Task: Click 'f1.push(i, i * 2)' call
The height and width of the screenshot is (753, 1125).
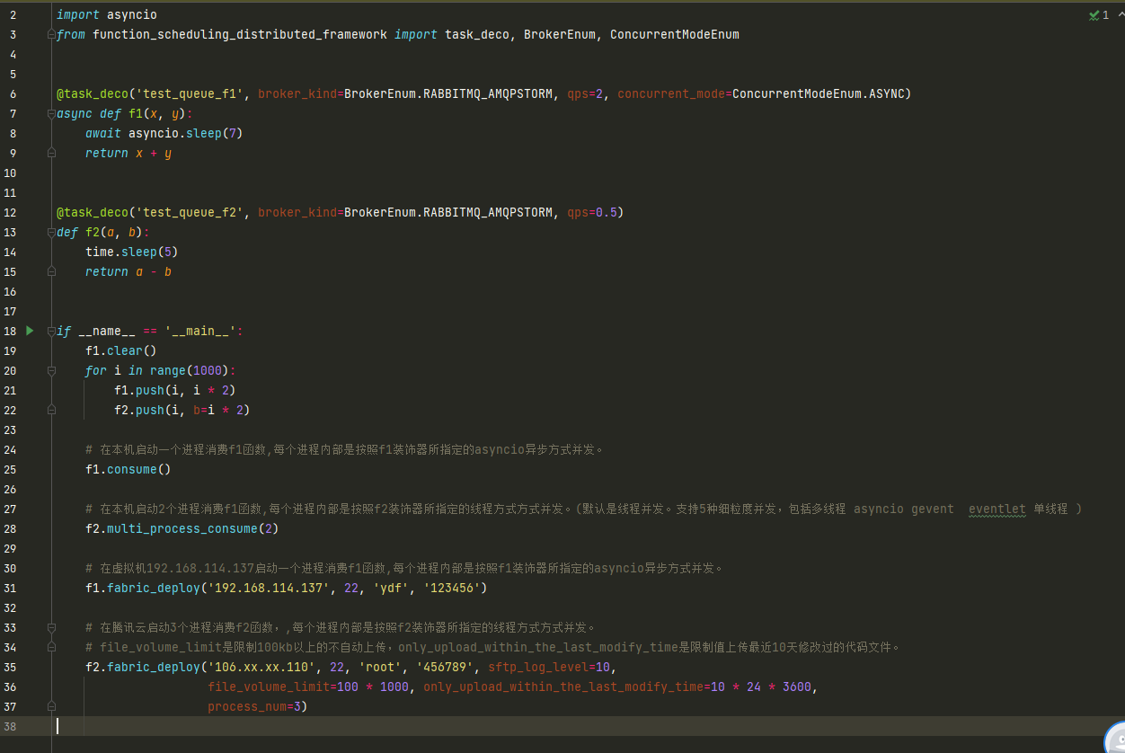Action: pos(175,390)
